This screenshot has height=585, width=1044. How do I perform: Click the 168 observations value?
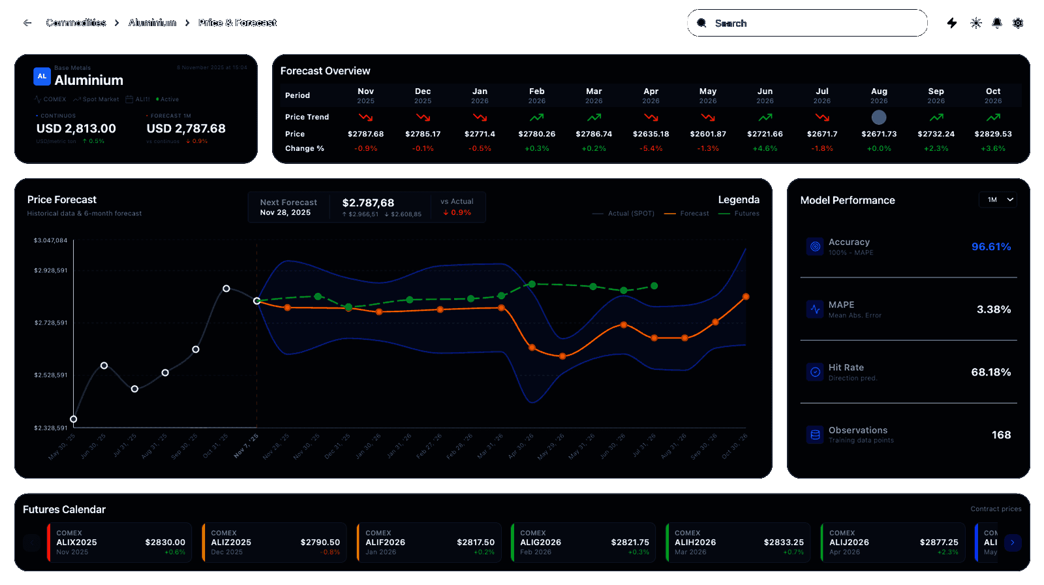(1002, 435)
